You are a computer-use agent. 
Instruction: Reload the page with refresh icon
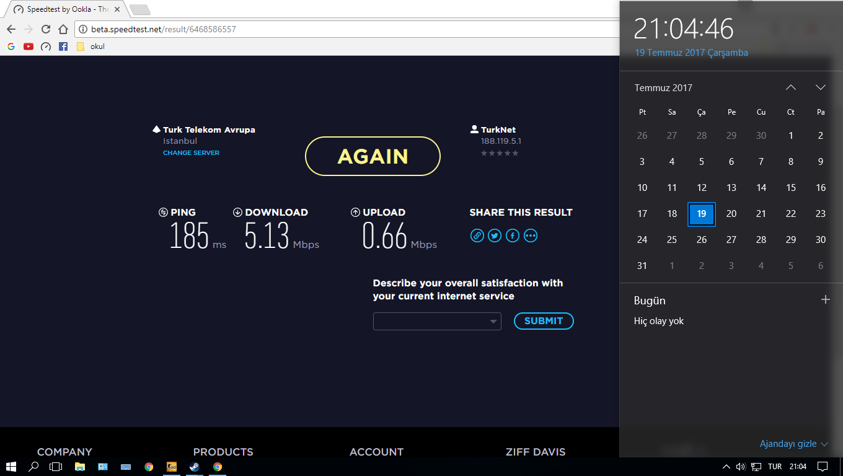[x=46, y=29]
